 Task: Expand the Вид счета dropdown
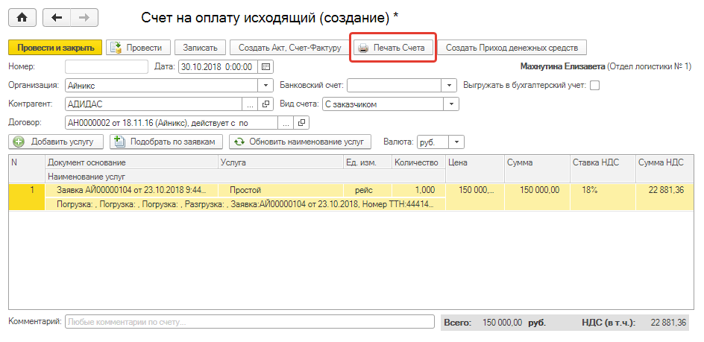(x=452, y=104)
